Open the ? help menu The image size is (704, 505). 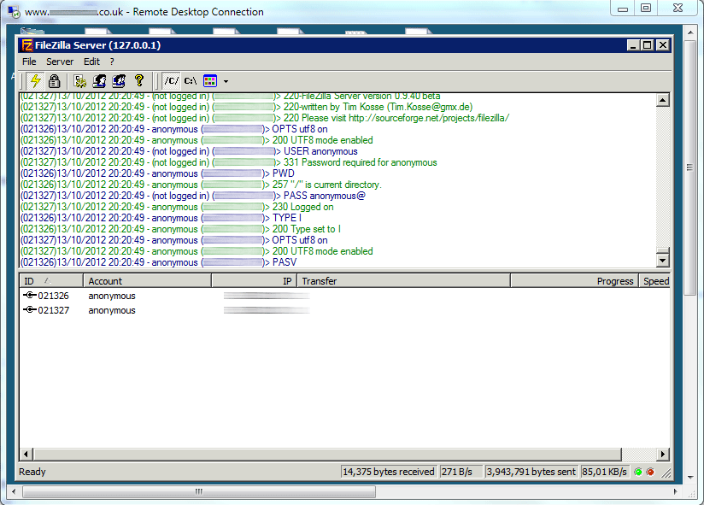[x=112, y=62]
